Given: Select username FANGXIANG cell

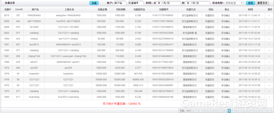Looking at the screenshot, I should pyautogui.click(x=34, y=15).
